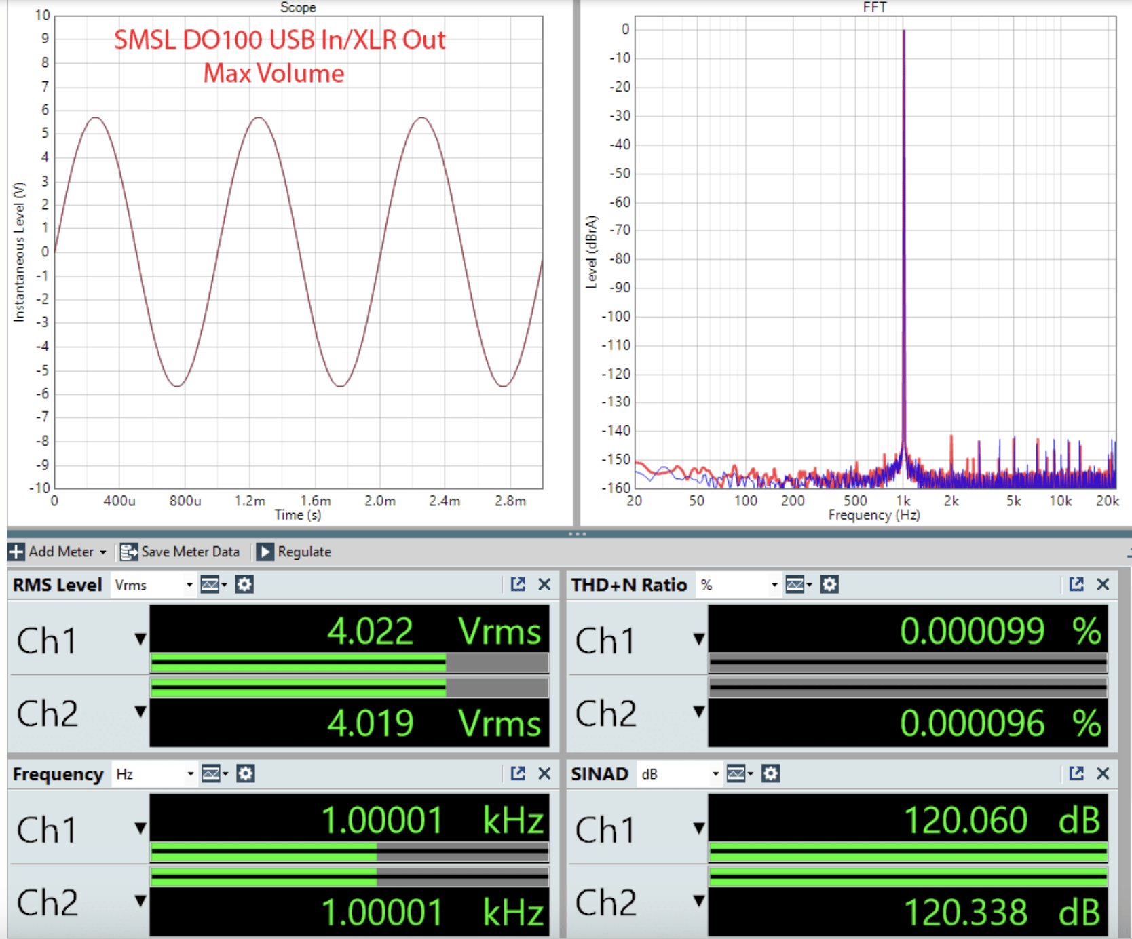Click Frequency Ch2 1.00001 kHz reading
The image size is (1132, 939).
[x=432, y=913]
